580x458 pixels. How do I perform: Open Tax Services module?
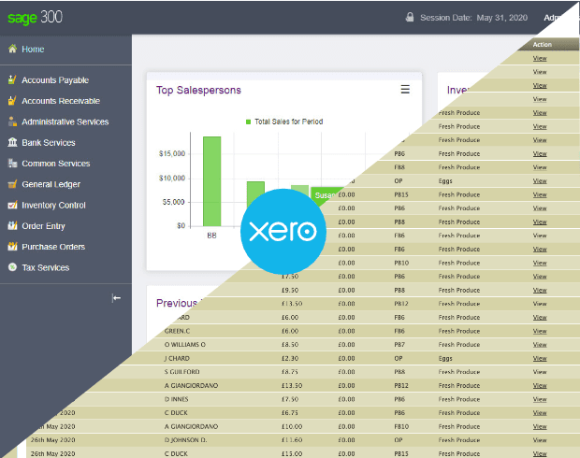(x=46, y=267)
